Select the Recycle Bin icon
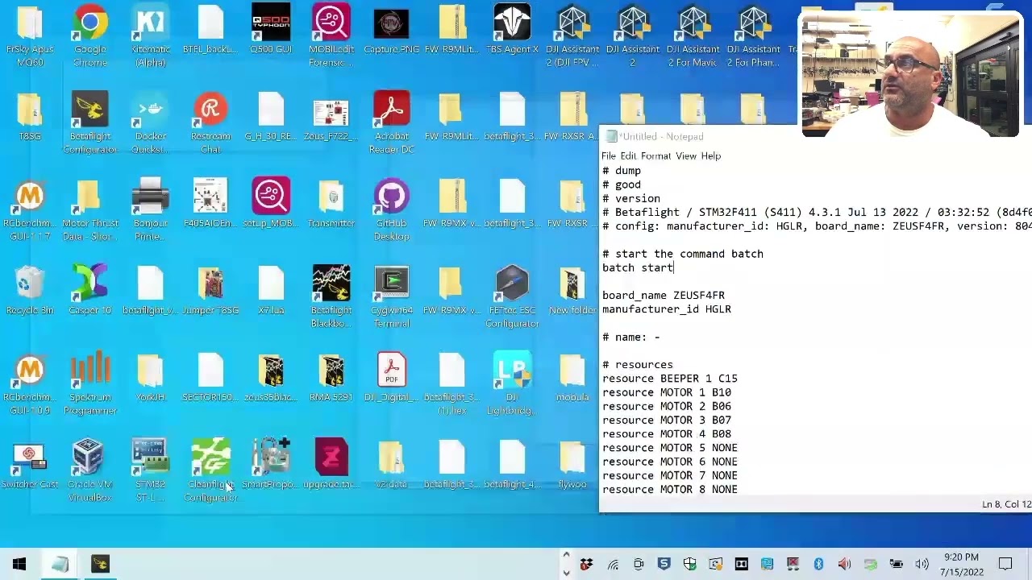This screenshot has height=580, width=1032. pos(30,290)
